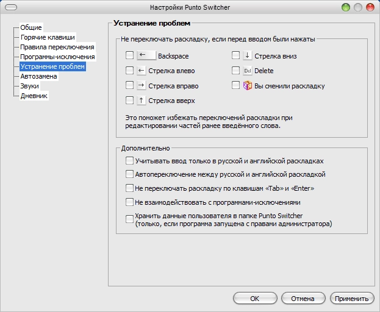380x312 pixels.
Task: Enable the Стрелка вниз checkbox
Action: (235, 55)
